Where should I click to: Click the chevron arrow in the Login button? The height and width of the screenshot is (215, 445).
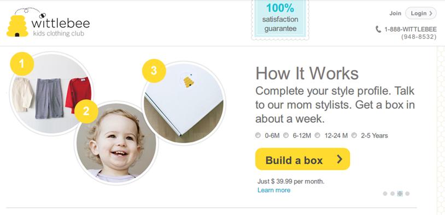(431, 13)
